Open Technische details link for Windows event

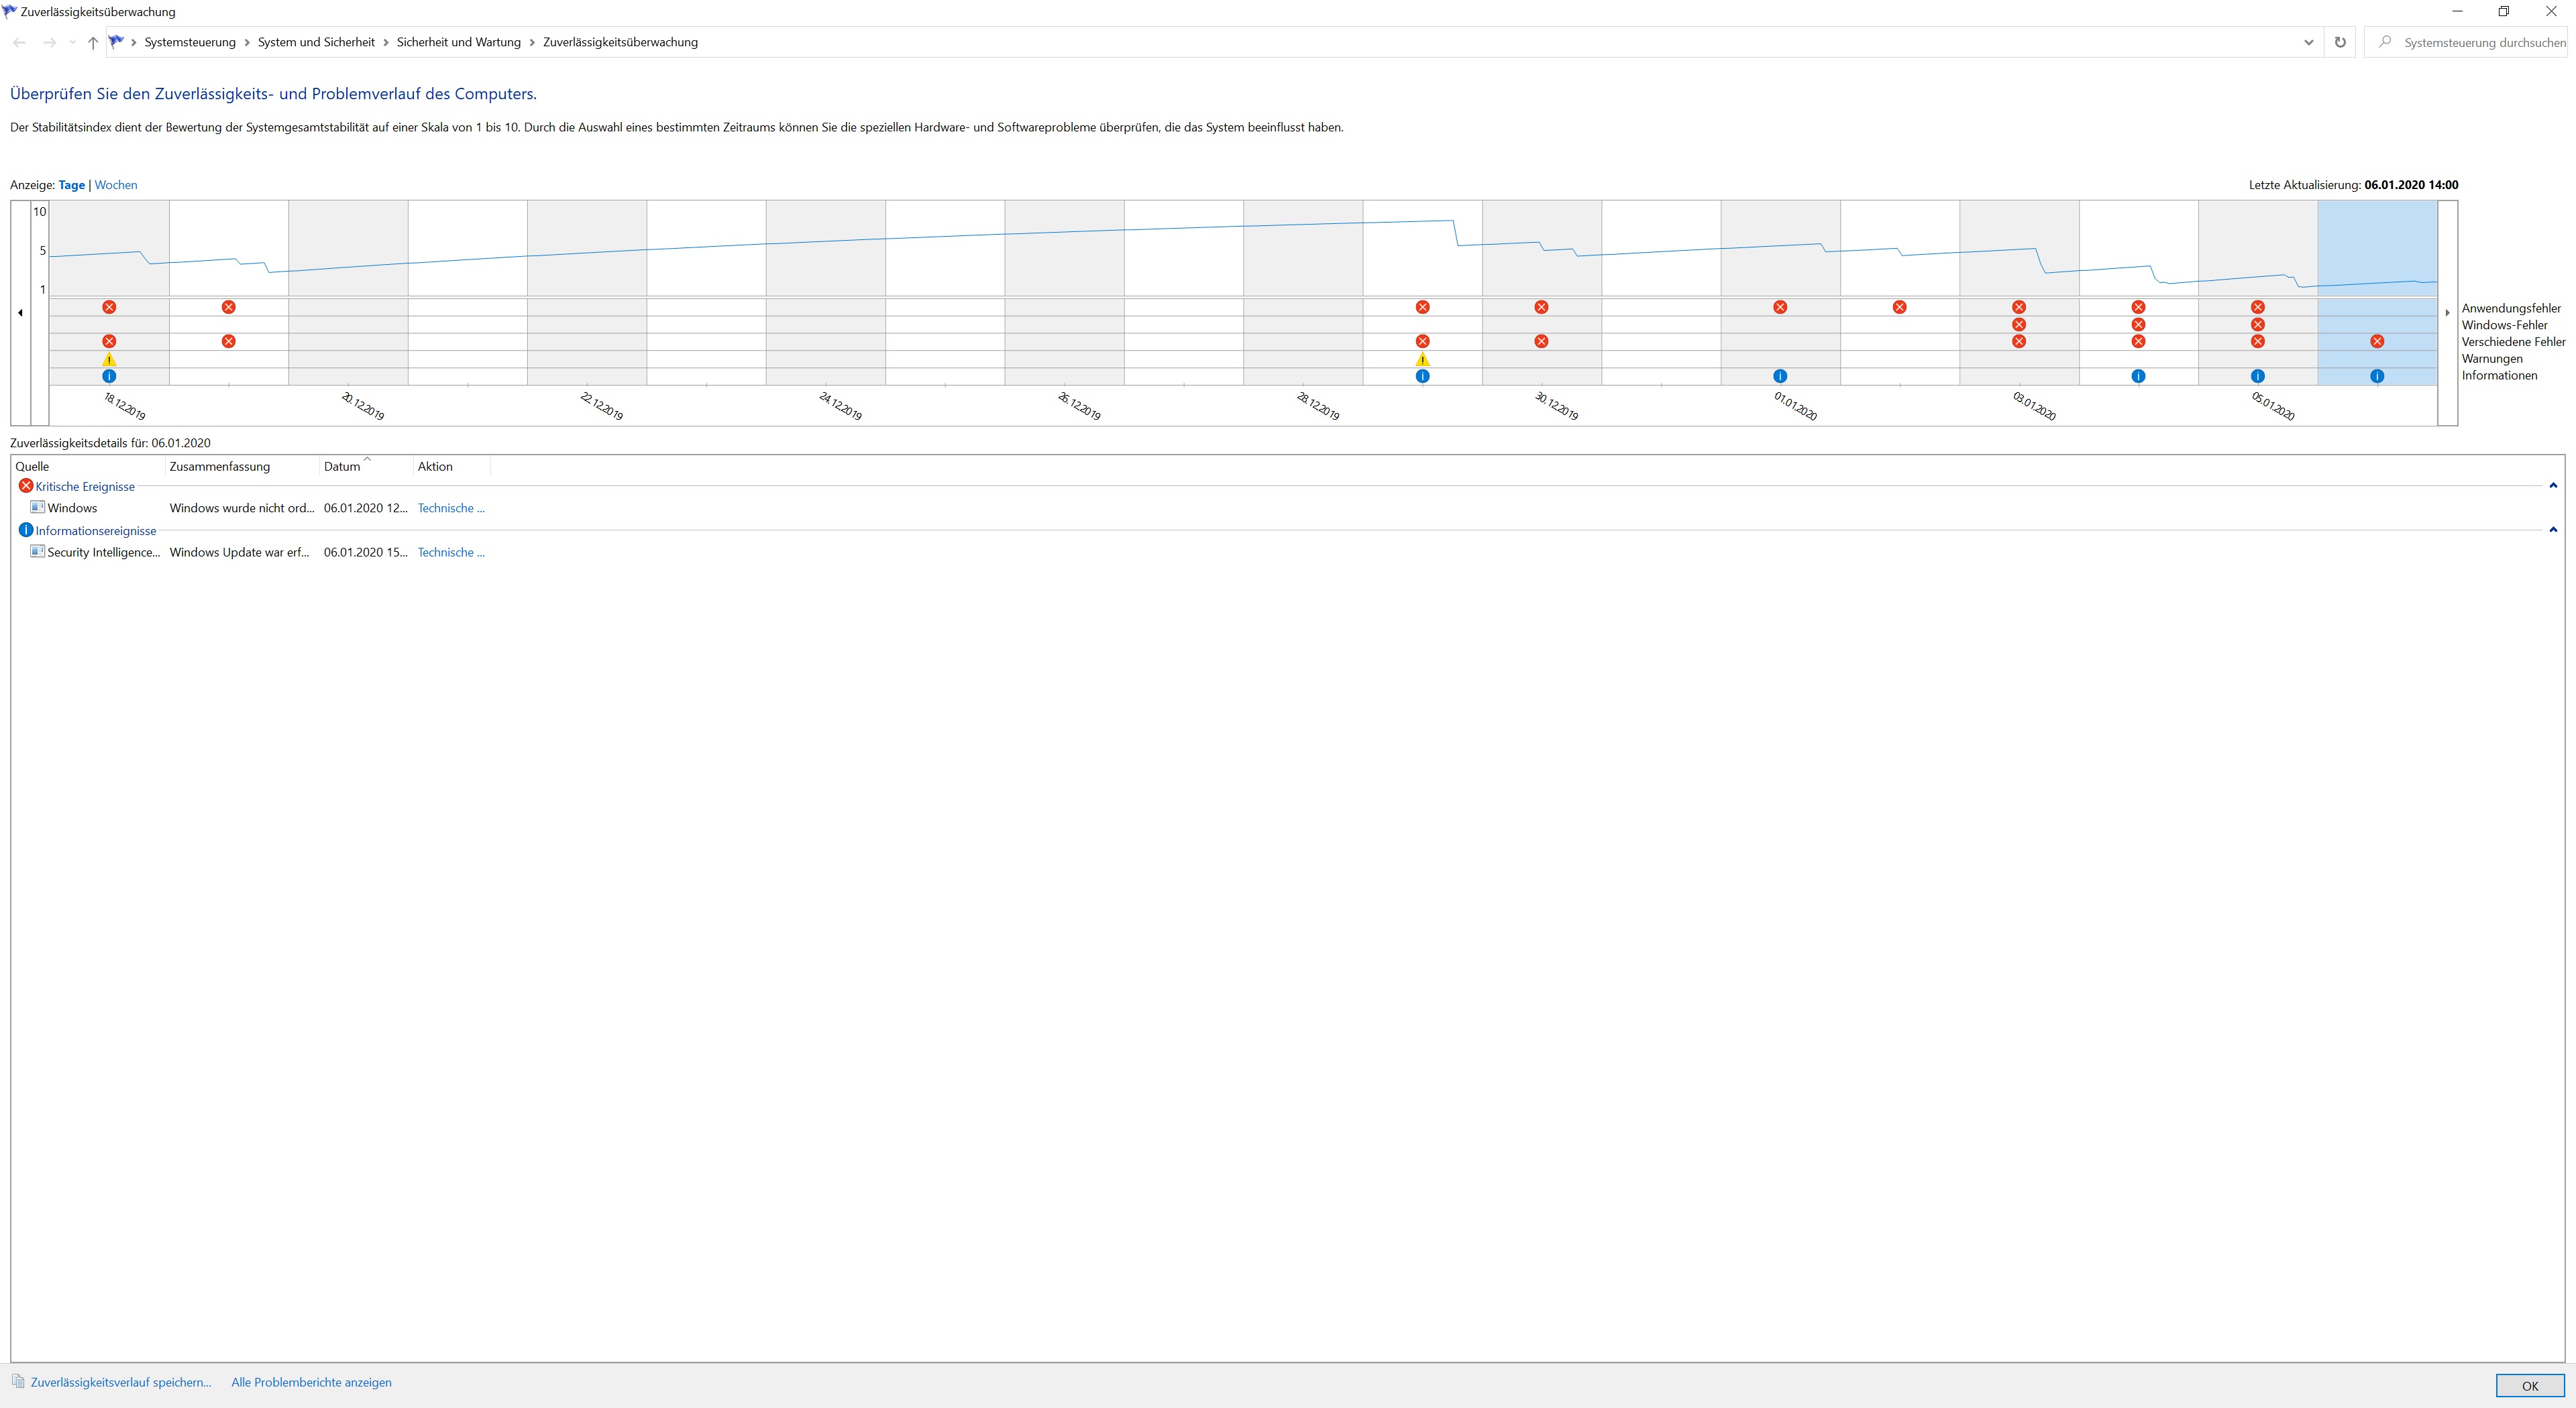pos(451,509)
